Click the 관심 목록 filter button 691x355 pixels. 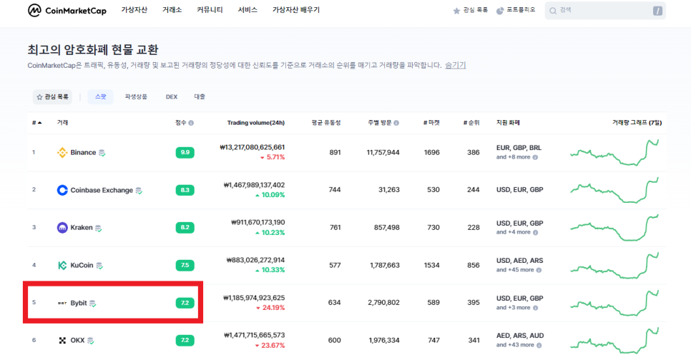(52, 96)
